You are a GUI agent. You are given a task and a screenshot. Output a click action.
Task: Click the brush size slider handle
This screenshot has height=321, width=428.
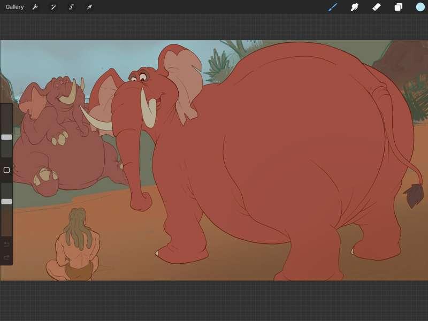(6, 137)
